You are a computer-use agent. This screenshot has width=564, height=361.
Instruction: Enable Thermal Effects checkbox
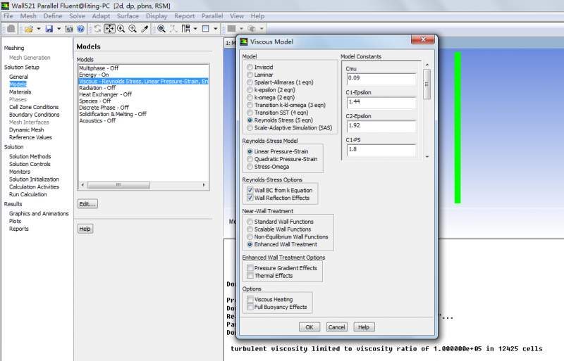coord(250,276)
